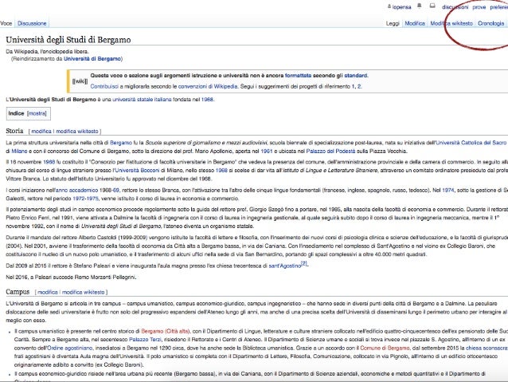Viewport: 508px width, 382px height.
Task: Open the Palazzo del Podestà link
Action: click(x=330, y=151)
